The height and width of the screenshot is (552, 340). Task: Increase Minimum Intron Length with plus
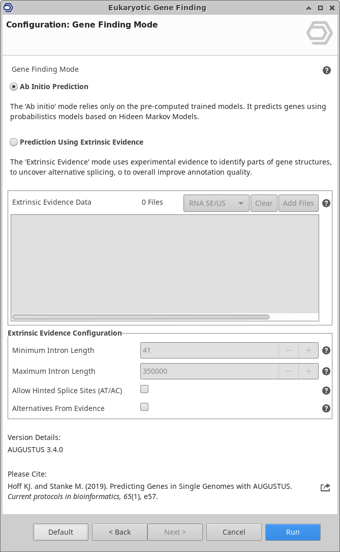tap(308, 350)
